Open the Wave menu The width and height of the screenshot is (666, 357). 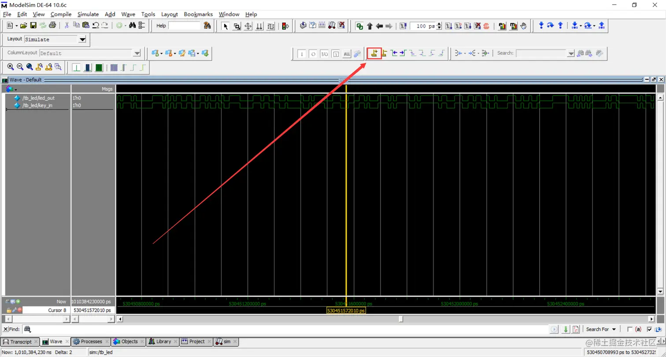click(128, 14)
